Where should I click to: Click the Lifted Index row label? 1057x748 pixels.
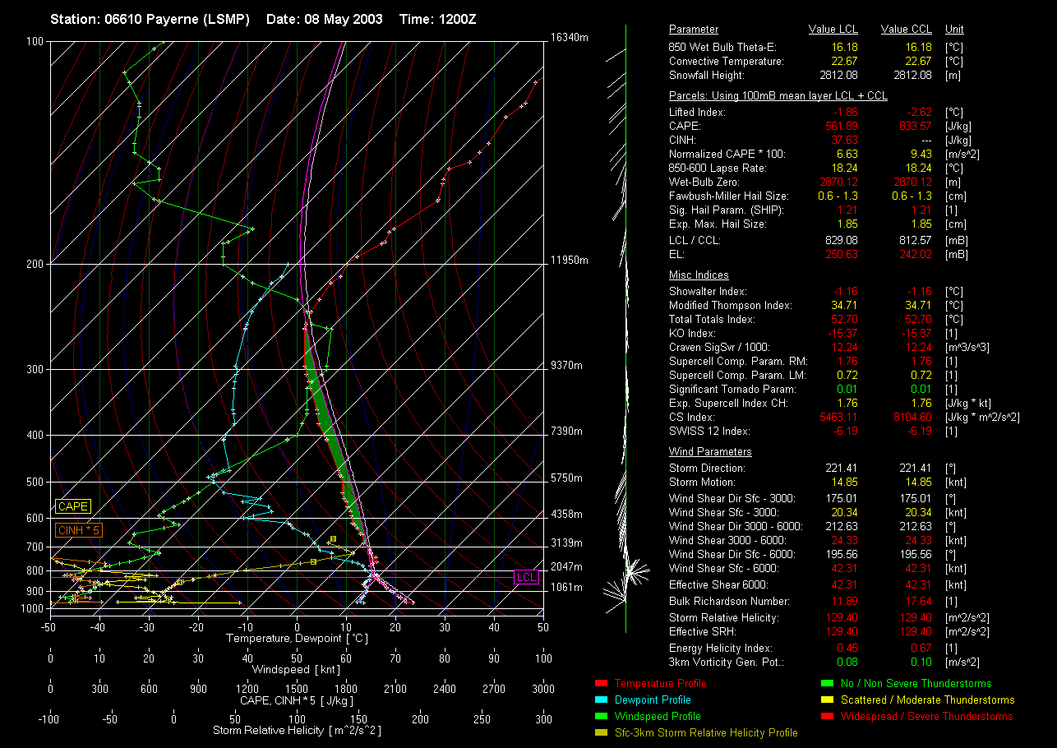coord(697,113)
